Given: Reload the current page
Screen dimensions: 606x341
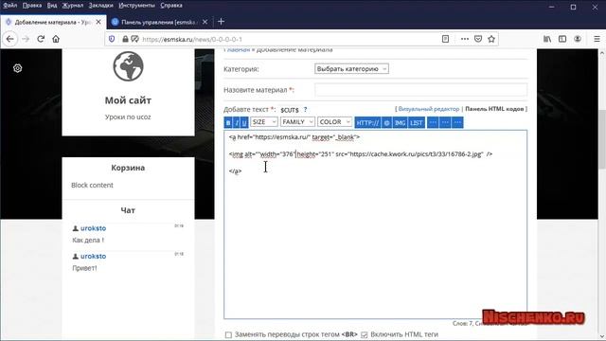Looking at the screenshot, I should (x=41, y=39).
